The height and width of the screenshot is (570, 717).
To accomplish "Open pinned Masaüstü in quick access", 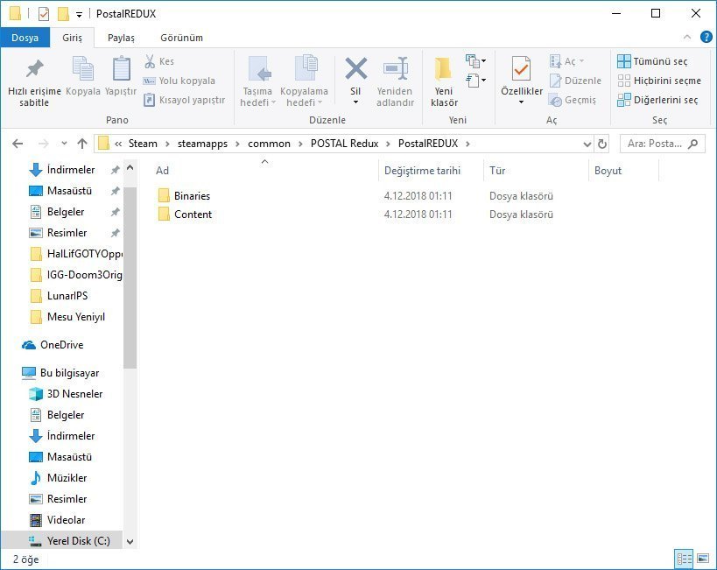I will tap(69, 191).
